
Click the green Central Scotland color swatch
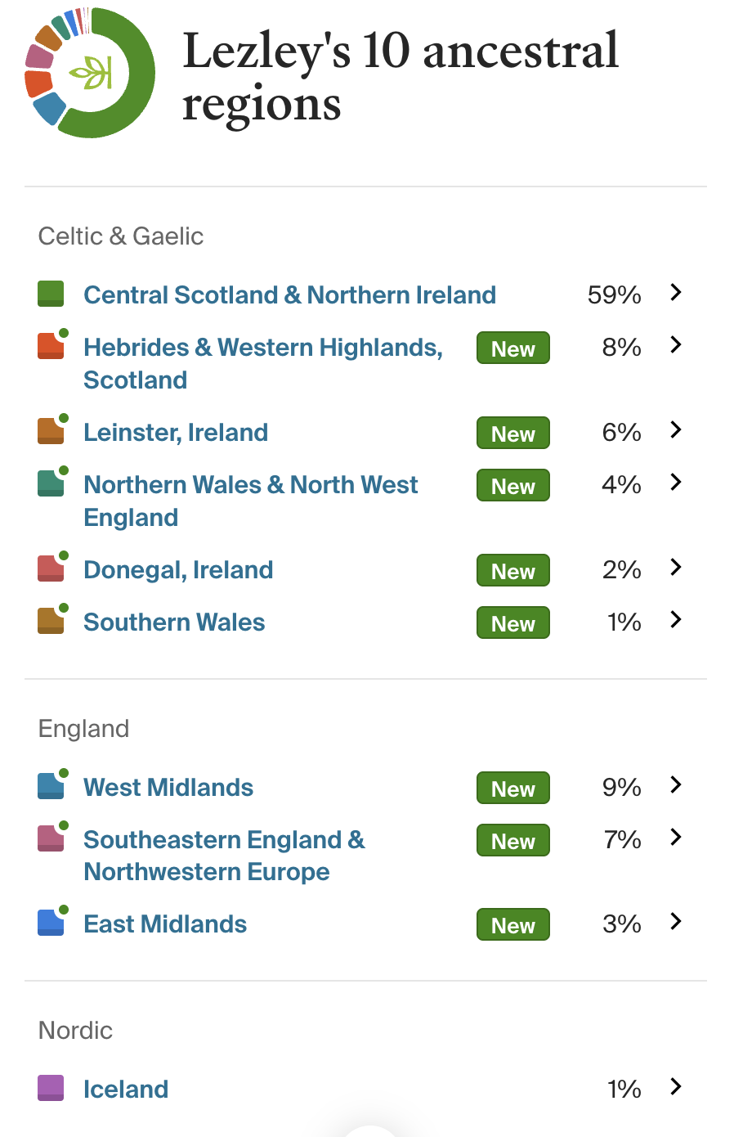pyautogui.click(x=51, y=294)
